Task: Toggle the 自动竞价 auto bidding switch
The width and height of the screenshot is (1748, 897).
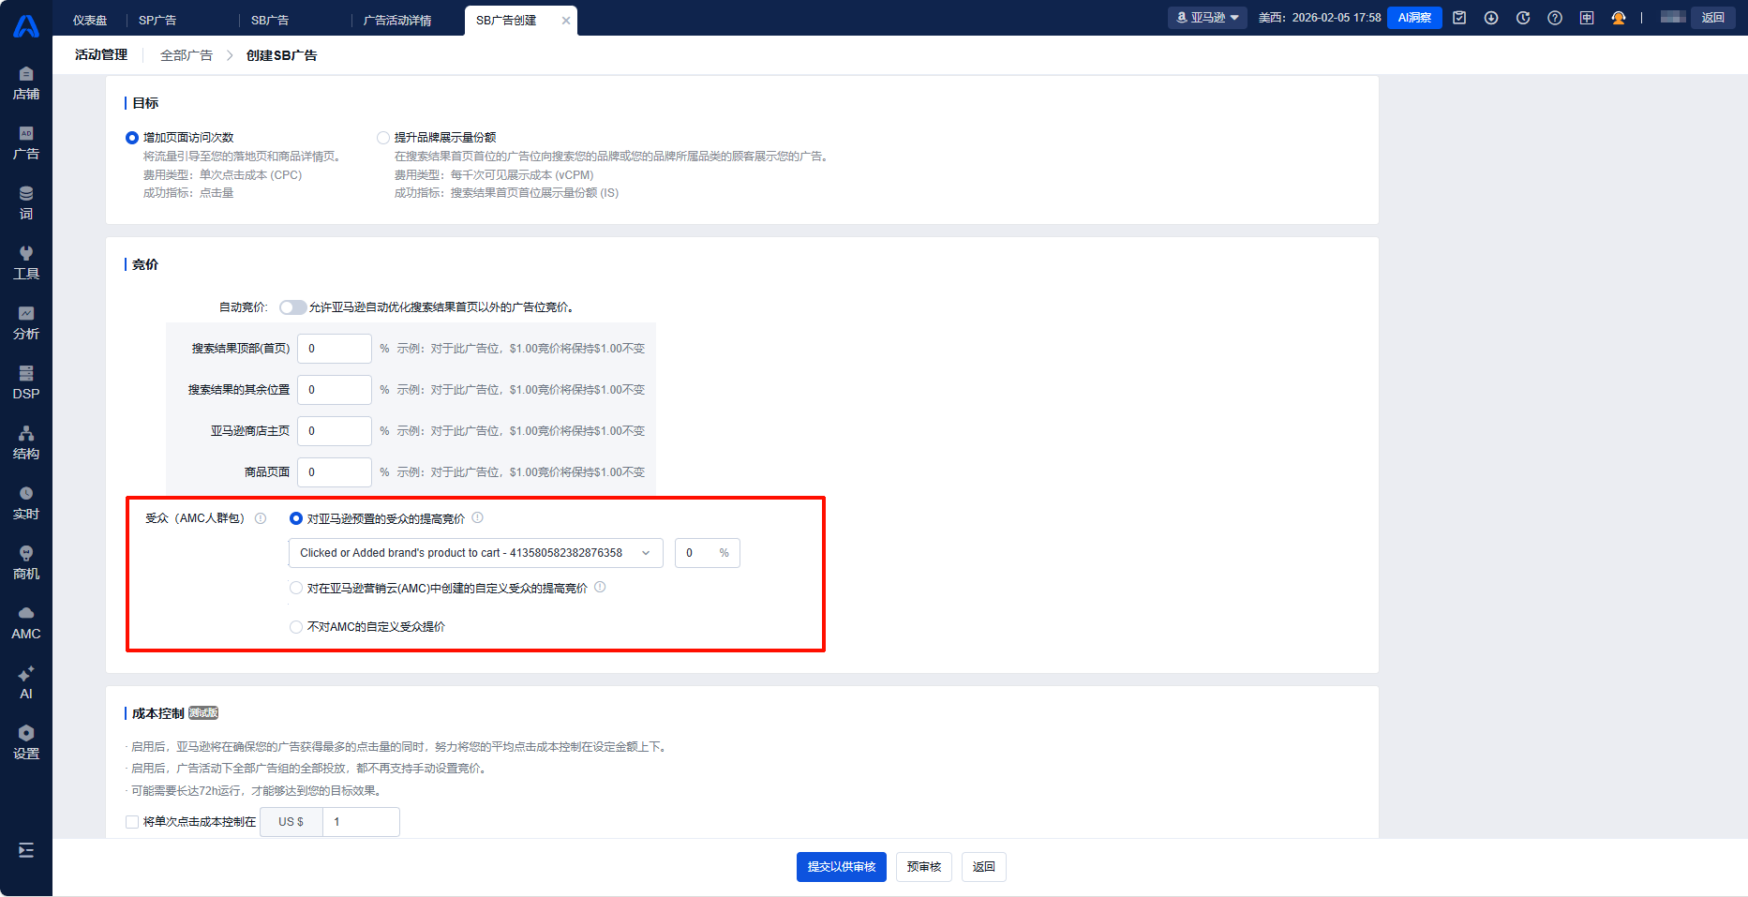Action: click(292, 307)
